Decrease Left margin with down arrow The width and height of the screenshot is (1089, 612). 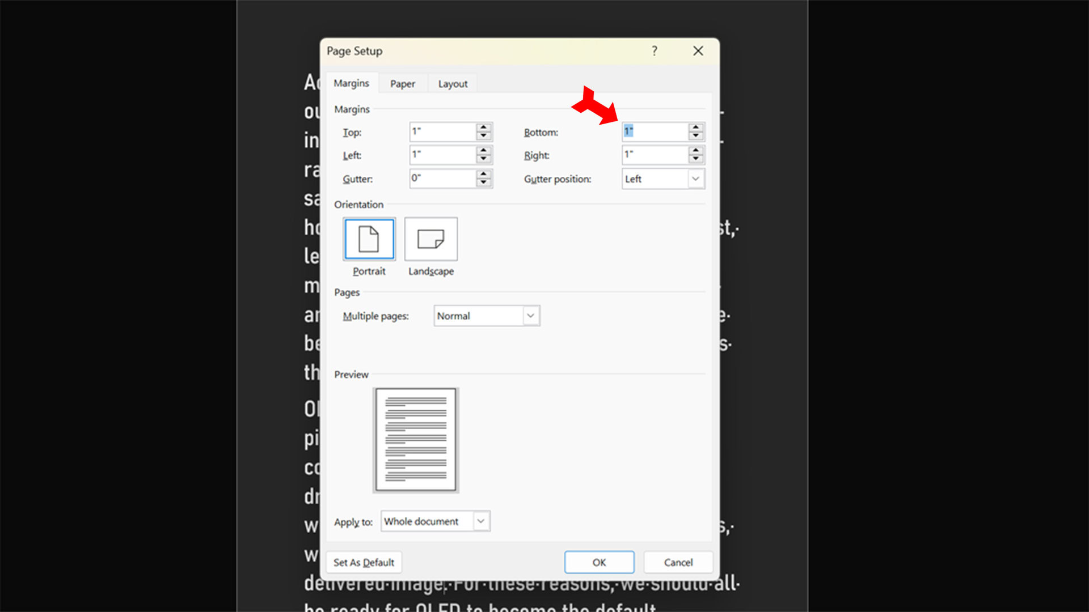tap(483, 159)
